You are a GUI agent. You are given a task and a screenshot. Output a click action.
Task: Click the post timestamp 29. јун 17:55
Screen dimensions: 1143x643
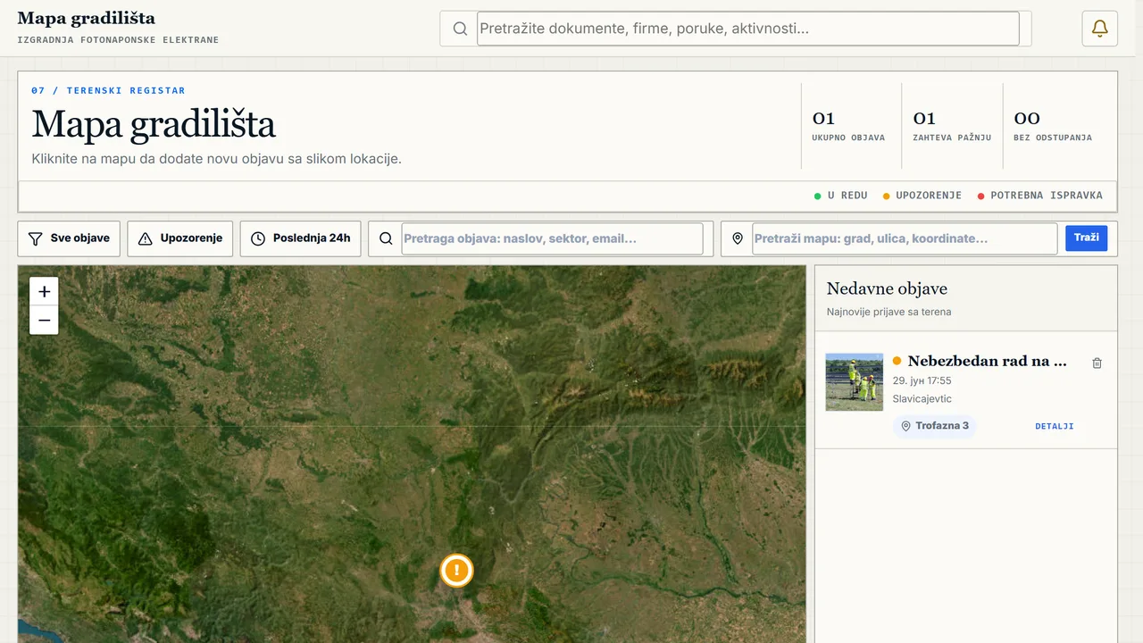coord(922,380)
